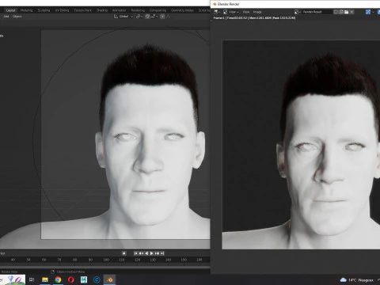
Task: Open the Global transform orientation dropdown
Action: pyautogui.click(x=123, y=17)
